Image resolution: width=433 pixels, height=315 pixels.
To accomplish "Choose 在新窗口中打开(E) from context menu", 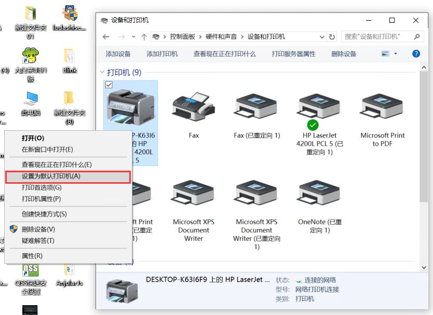I will click(x=68, y=149).
